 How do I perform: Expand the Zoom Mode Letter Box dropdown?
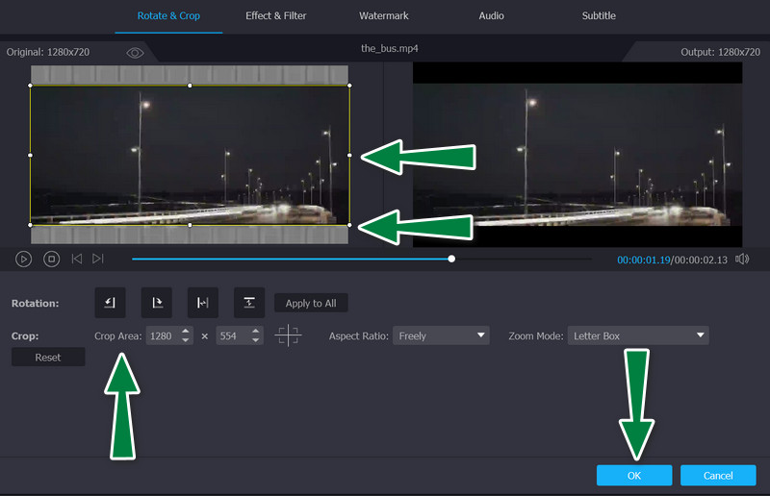point(637,336)
